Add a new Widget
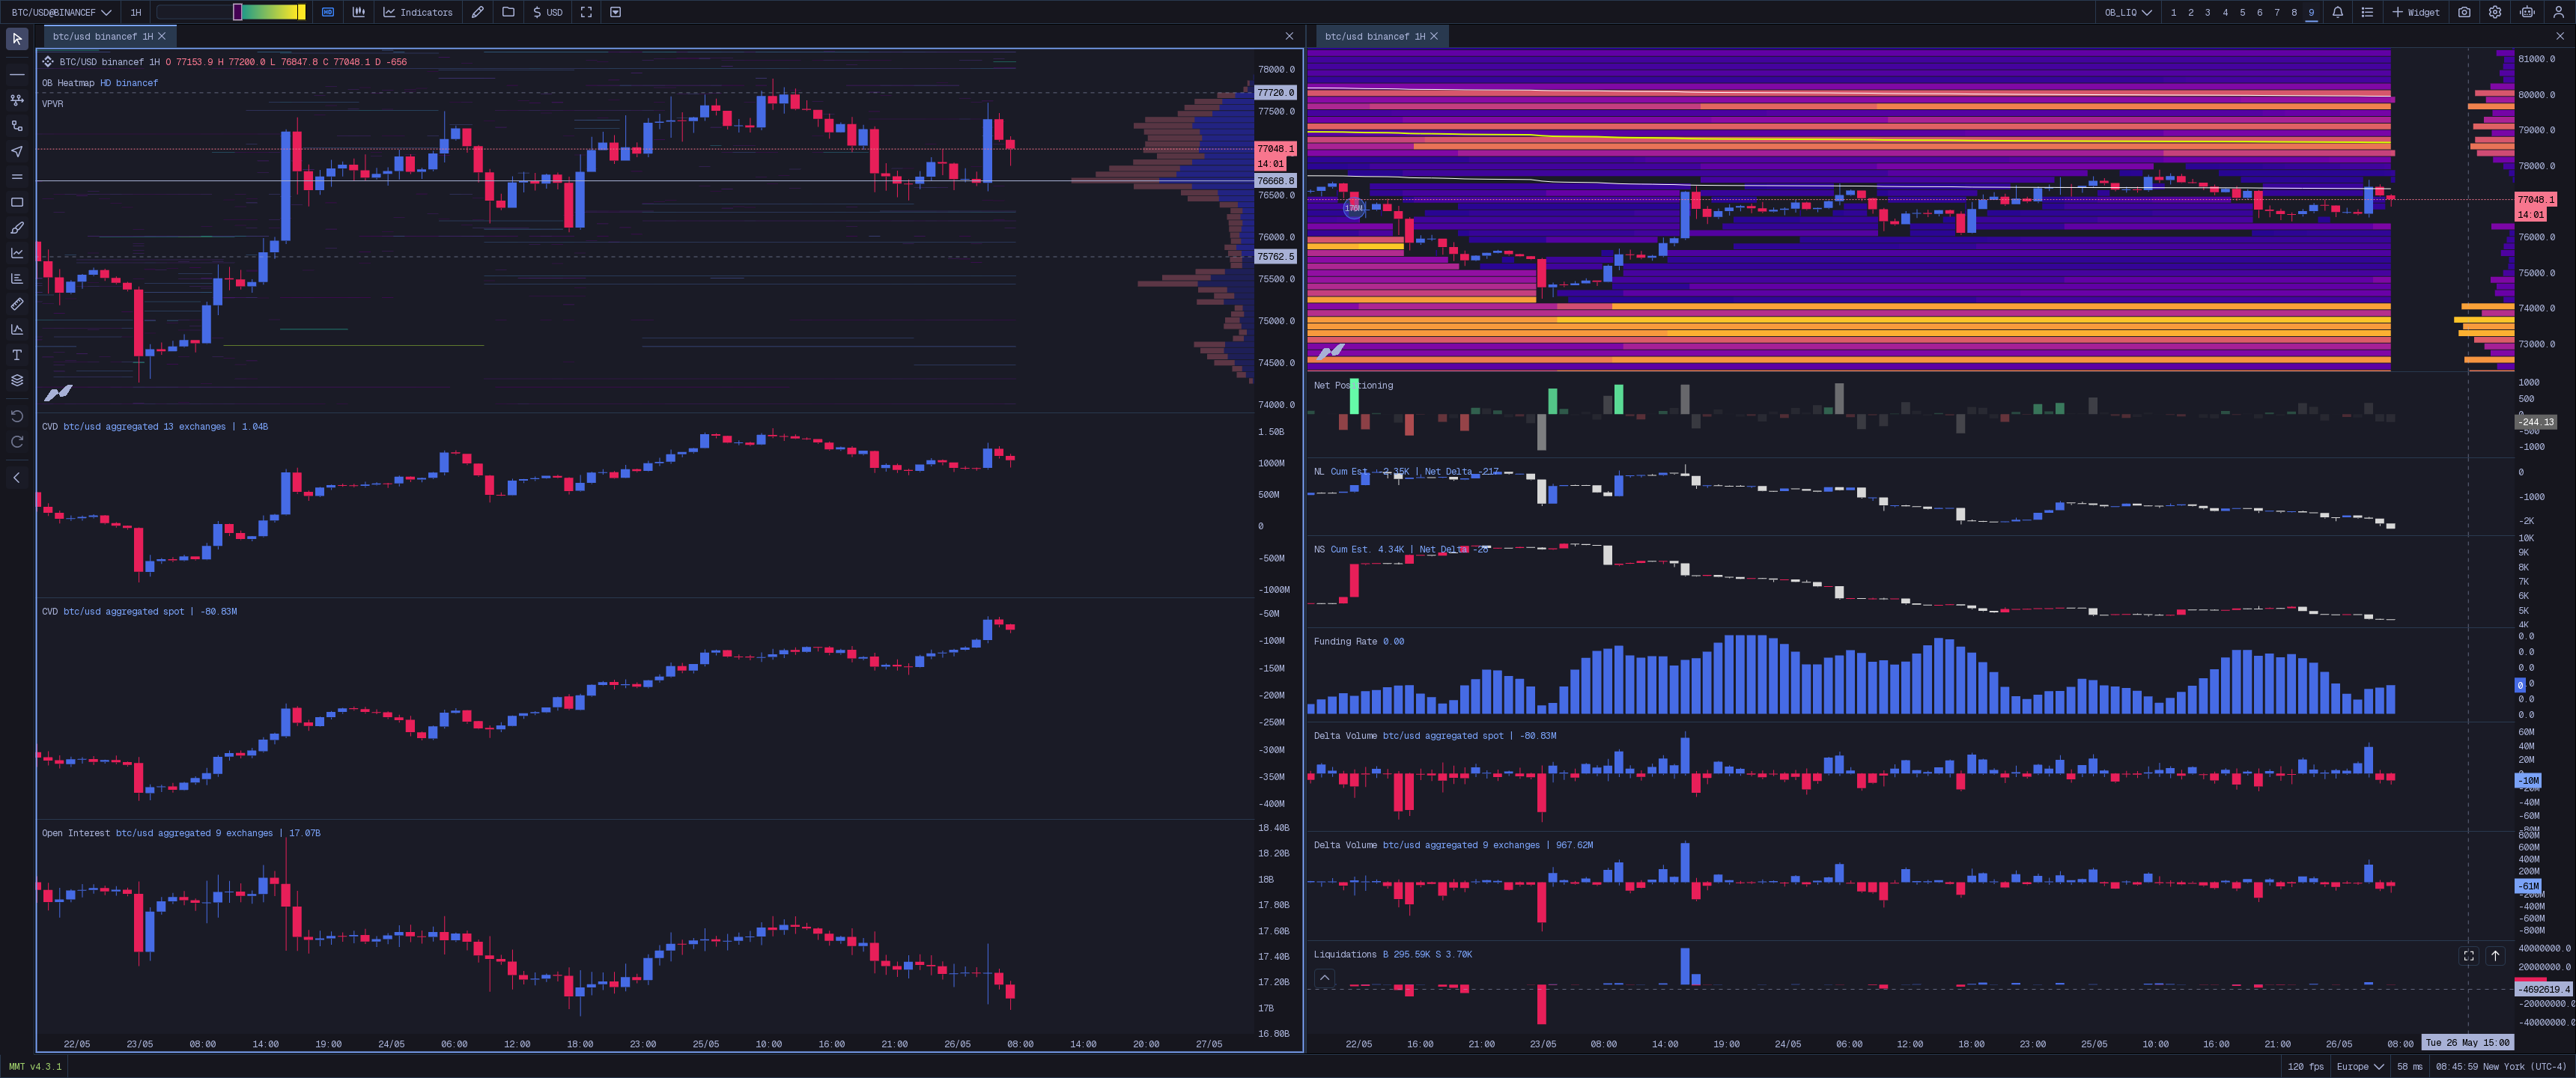 (x=2416, y=12)
